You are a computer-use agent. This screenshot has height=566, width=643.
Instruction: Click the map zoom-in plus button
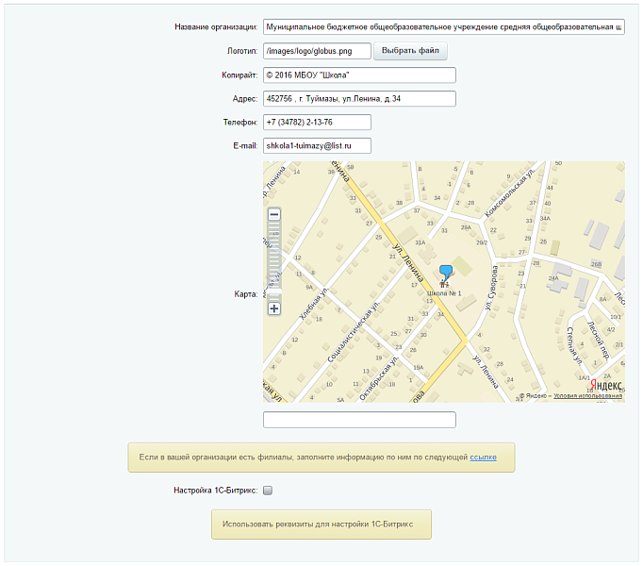(274, 308)
